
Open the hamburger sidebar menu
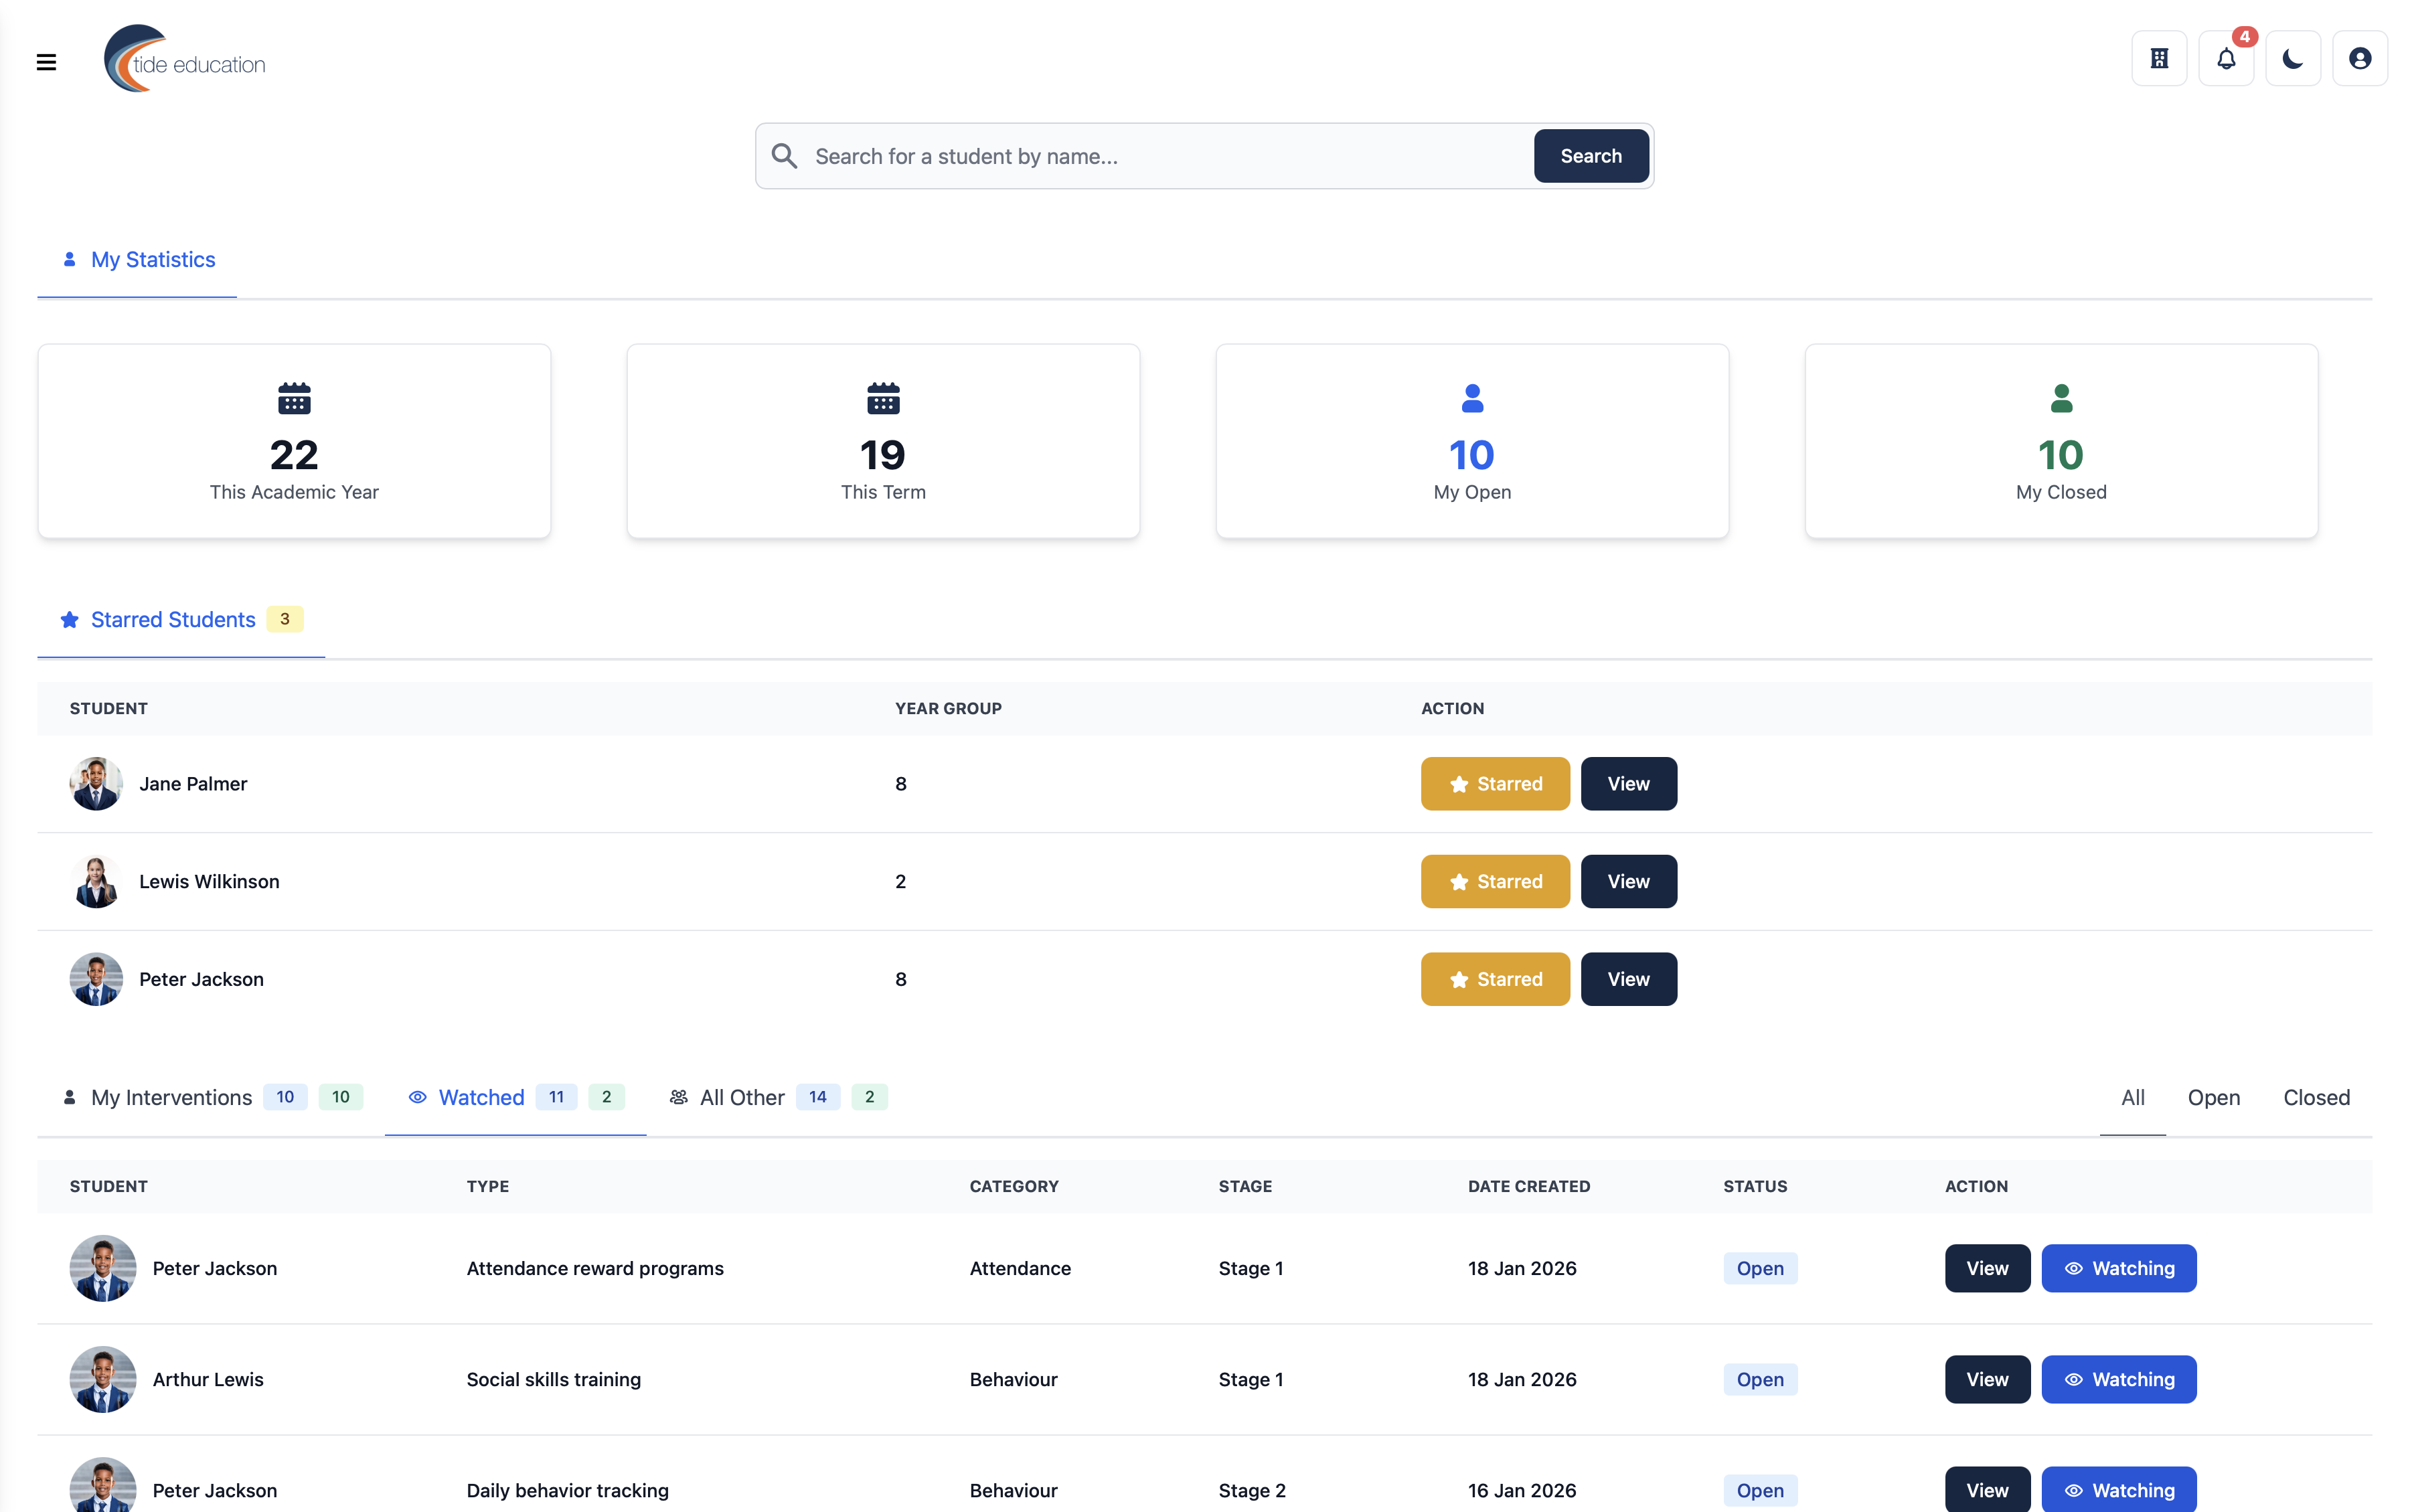coord(46,62)
